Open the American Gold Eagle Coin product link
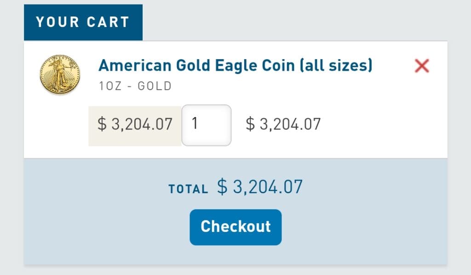 click(x=235, y=66)
